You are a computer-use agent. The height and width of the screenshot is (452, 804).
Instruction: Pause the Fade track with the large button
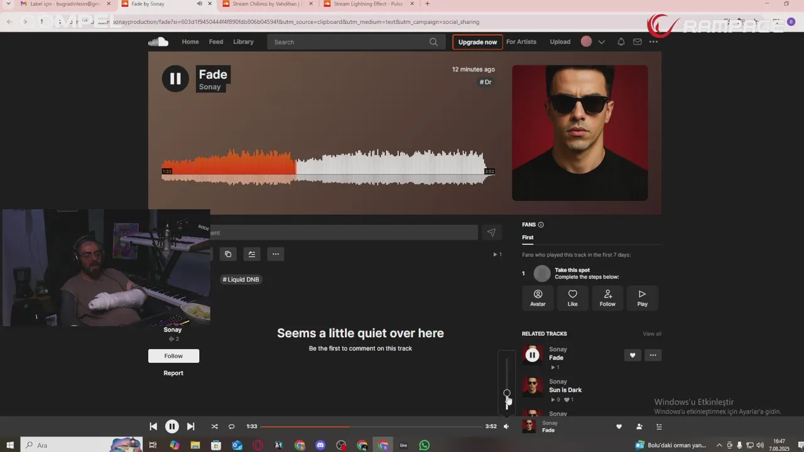(x=175, y=78)
